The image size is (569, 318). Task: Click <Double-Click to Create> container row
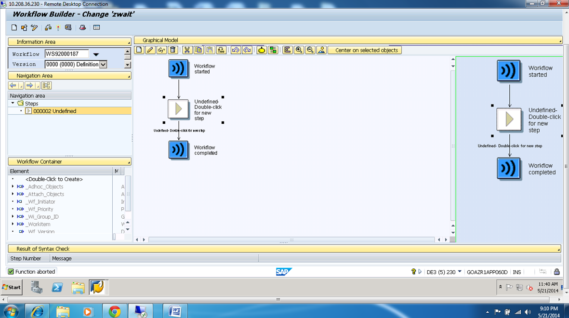click(54, 179)
